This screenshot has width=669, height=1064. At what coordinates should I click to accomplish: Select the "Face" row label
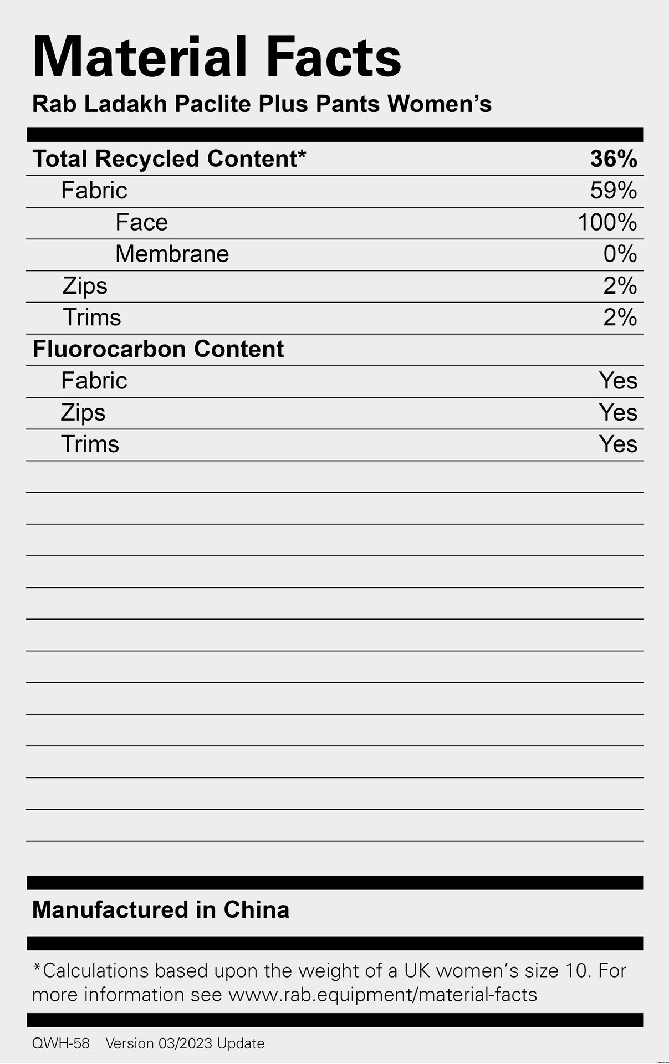pyautogui.click(x=141, y=223)
